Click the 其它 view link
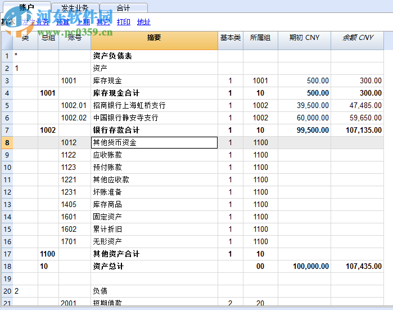 (103, 22)
